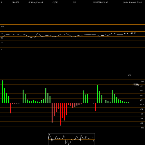Viewport: 145px width, 145px height.
Task: Click the RSI axis label 0
Action: point(1,50)
